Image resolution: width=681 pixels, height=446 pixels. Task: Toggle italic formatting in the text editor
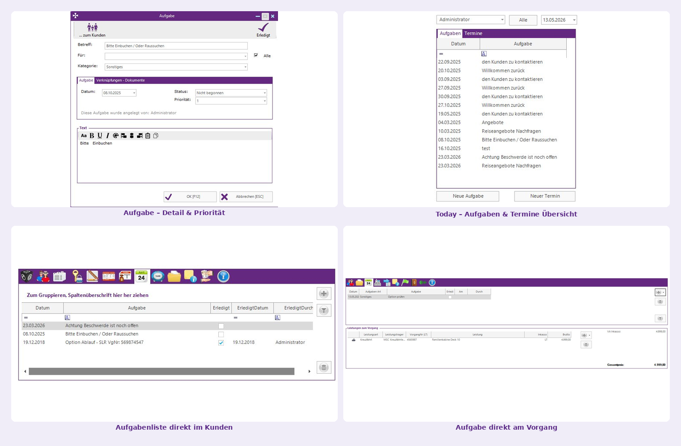[108, 135]
